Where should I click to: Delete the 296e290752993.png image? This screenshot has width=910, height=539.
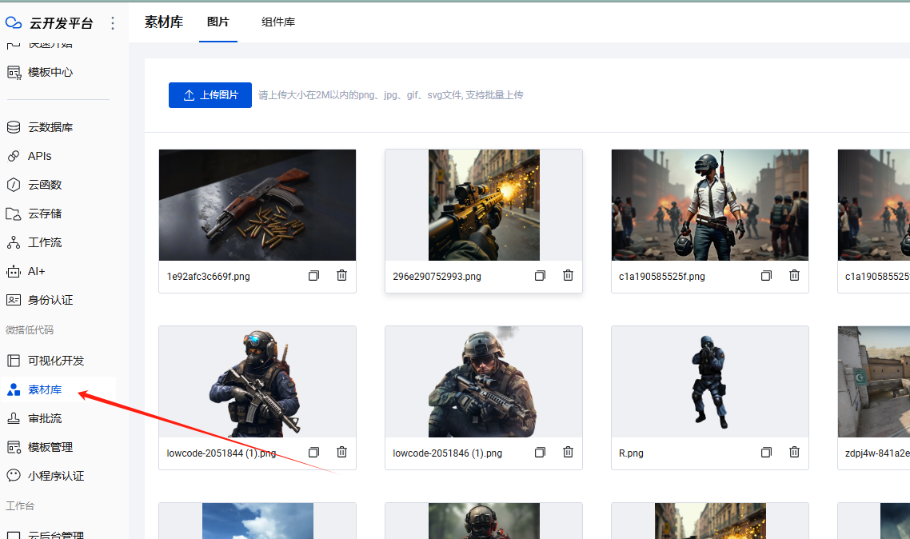coord(569,276)
